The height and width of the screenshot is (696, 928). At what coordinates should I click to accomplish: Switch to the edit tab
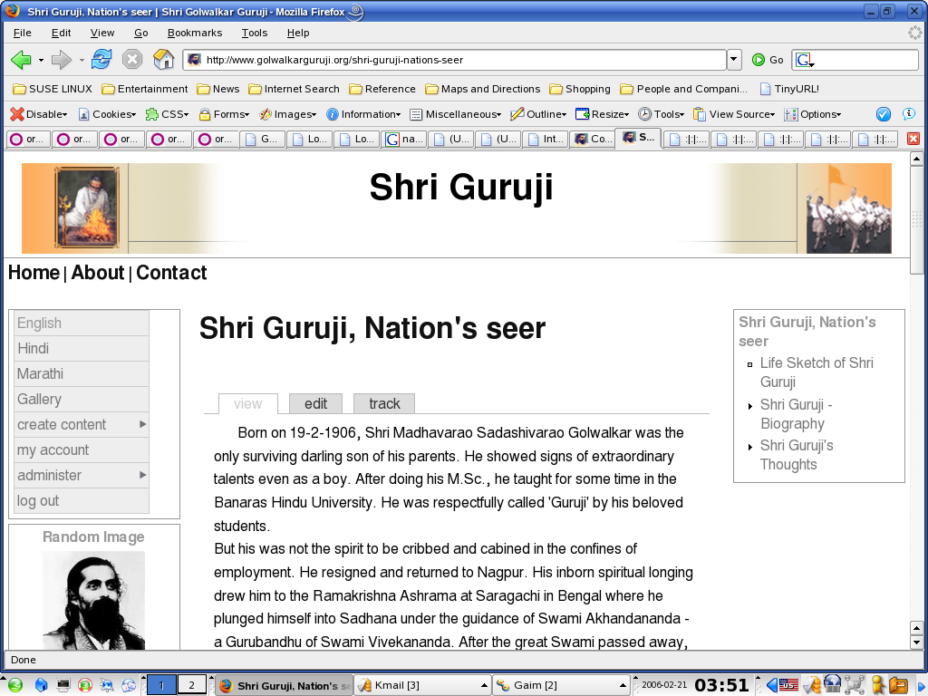315,403
